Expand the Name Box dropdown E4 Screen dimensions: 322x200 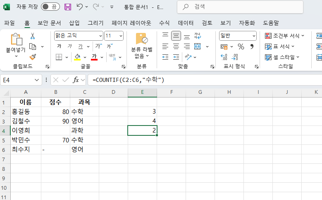[37, 80]
